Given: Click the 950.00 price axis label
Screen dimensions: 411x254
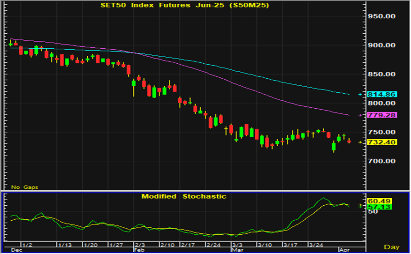Looking at the screenshot, I should (381, 16).
